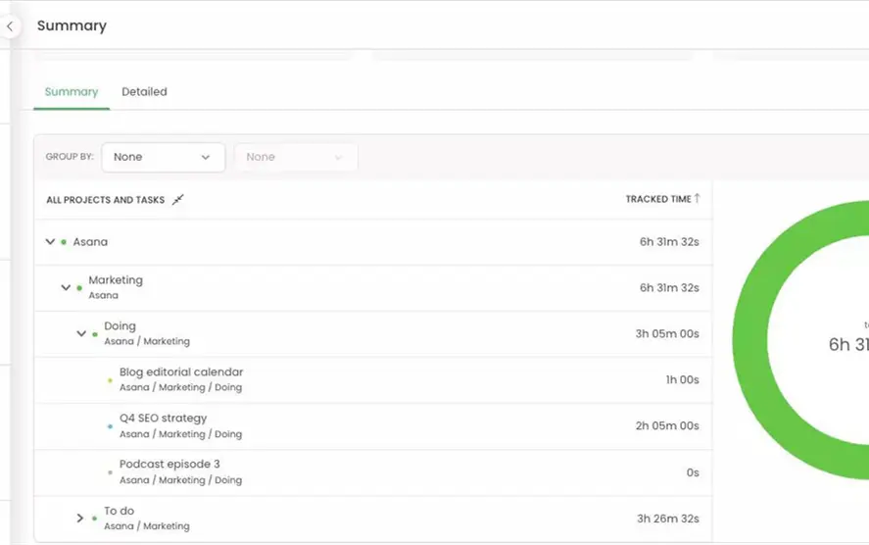Open the first Group By dropdown
869x545 pixels.
[163, 157]
